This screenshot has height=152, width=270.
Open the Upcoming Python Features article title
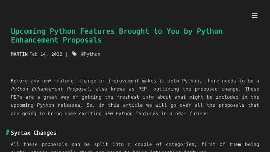tap(116, 35)
